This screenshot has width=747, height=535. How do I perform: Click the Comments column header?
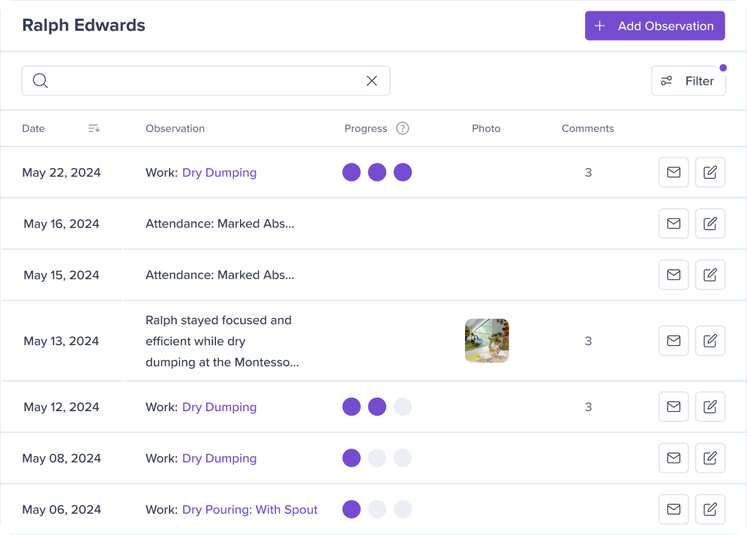coord(587,128)
